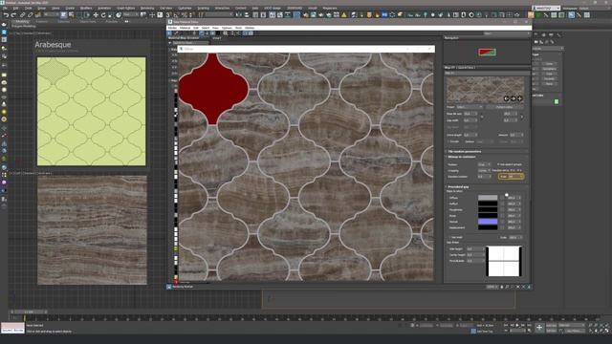Open the selection filter dropdown
Viewport: 612px width, 344px height.
click(x=51, y=15)
